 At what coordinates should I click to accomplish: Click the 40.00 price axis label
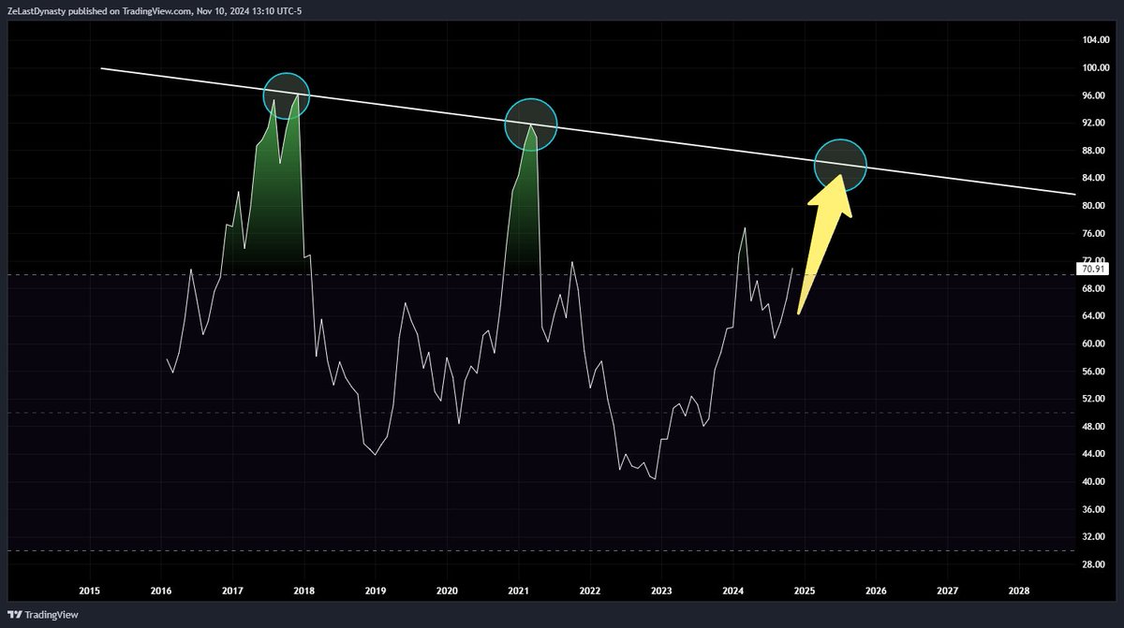point(1095,481)
